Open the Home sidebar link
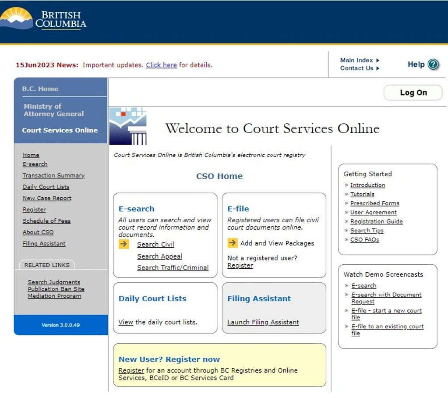The width and height of the screenshot is (448, 398). pos(31,155)
